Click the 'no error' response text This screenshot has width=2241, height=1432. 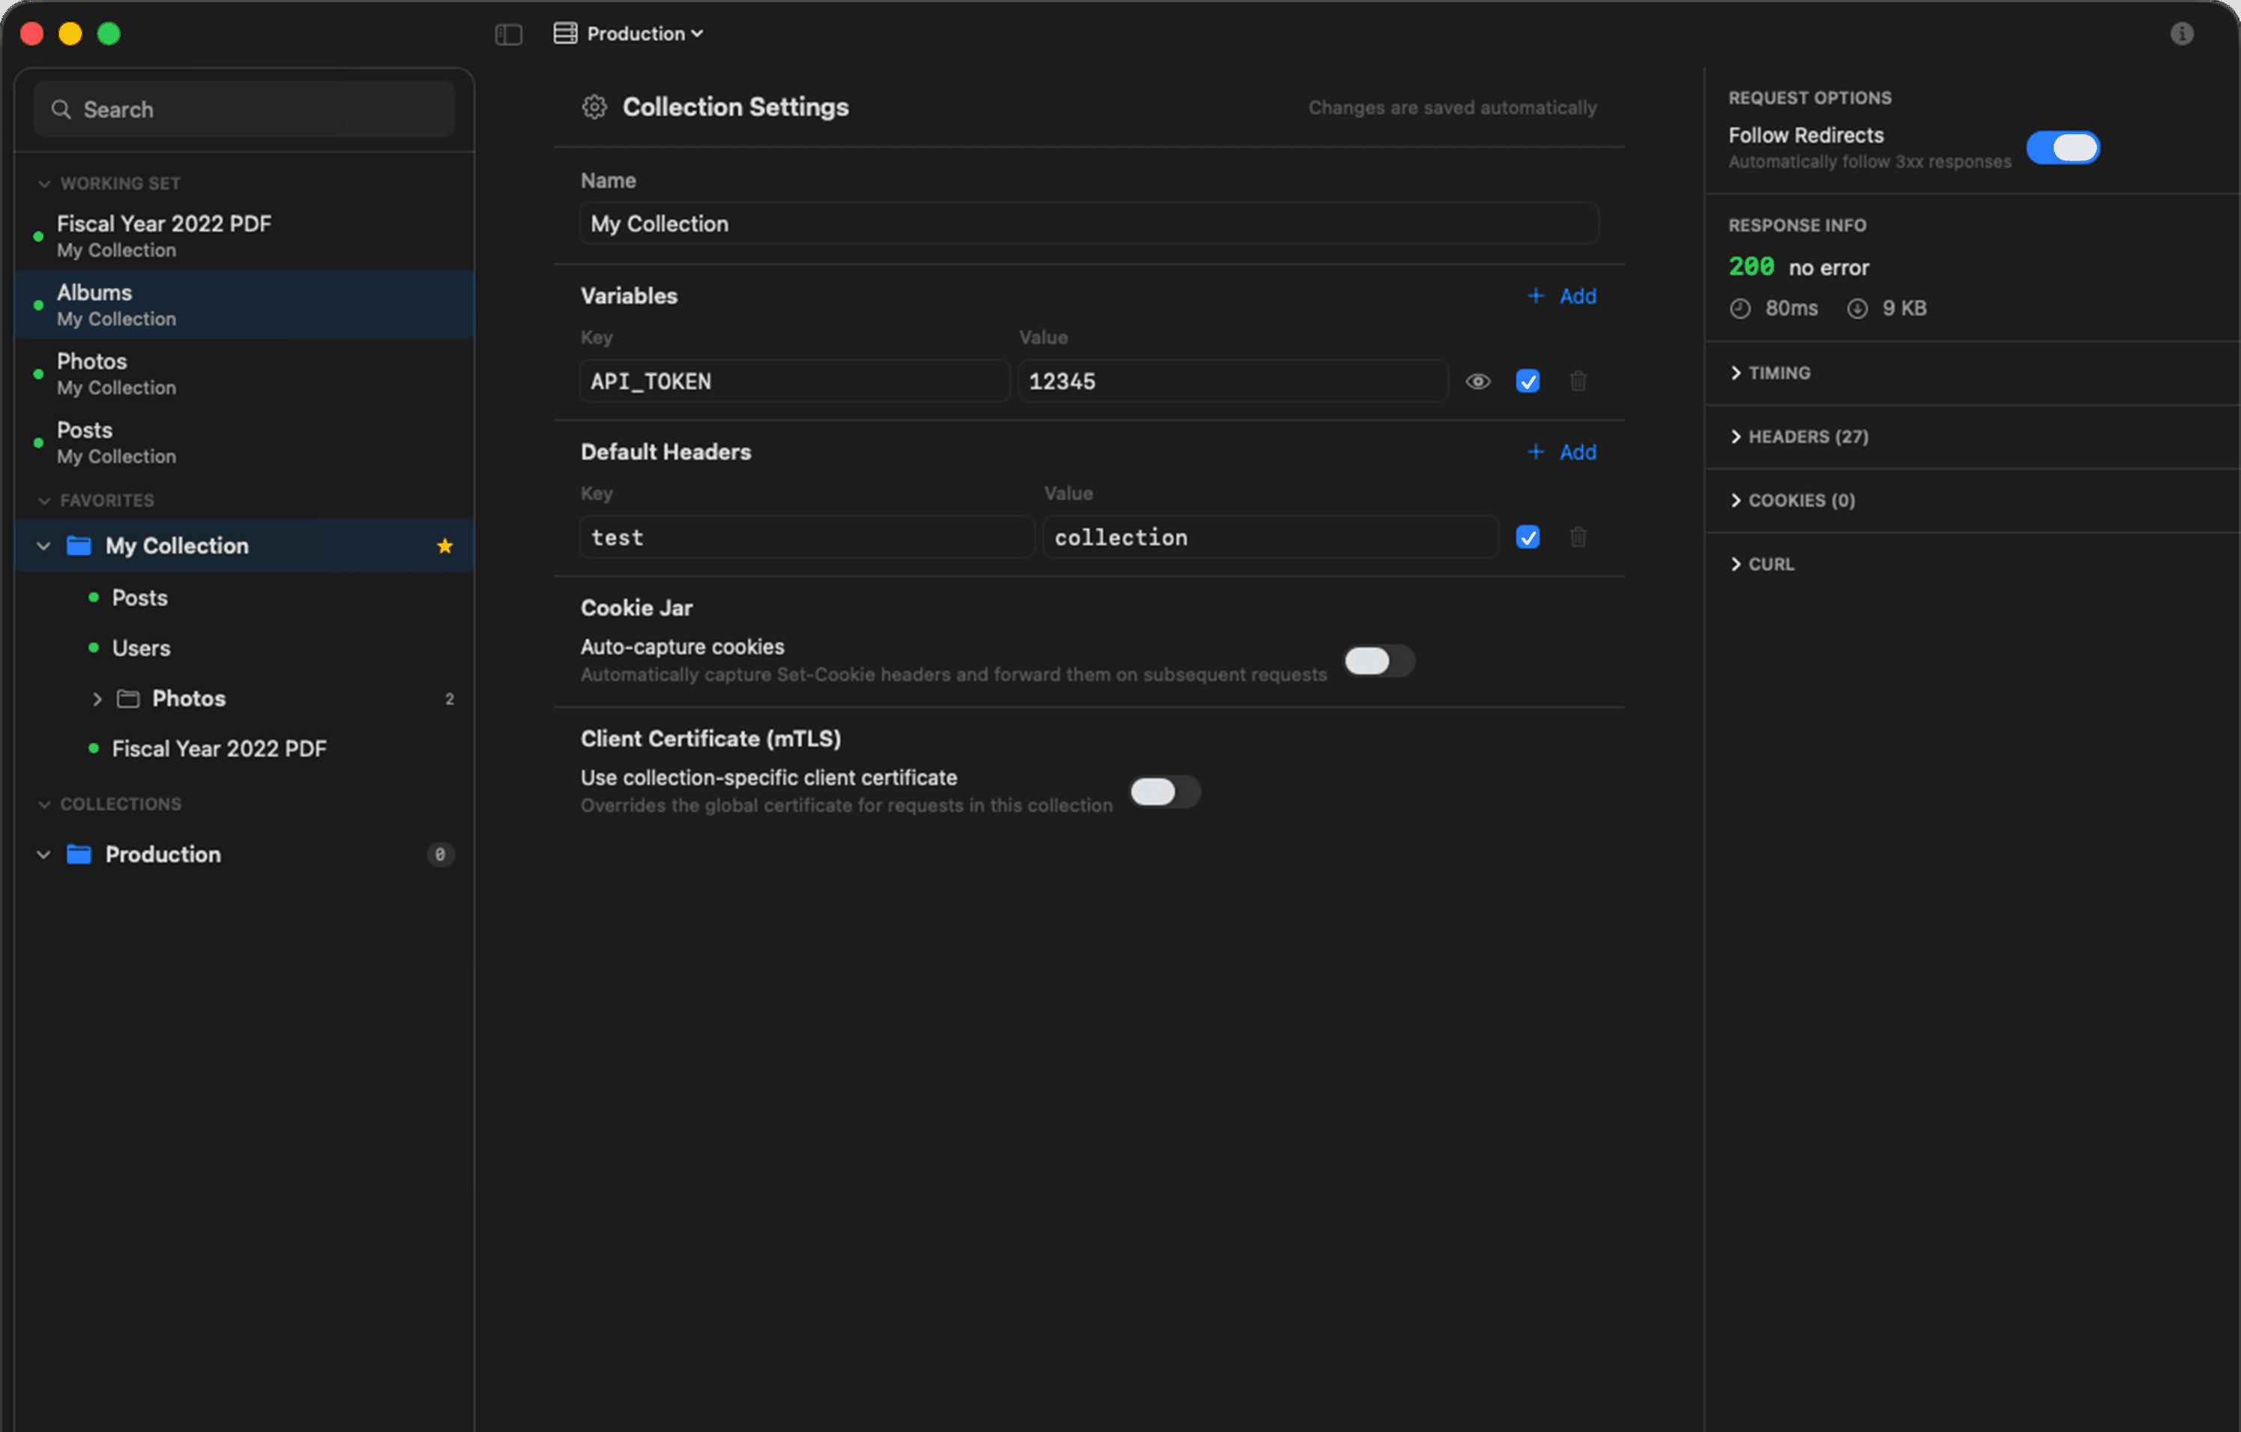tap(1829, 268)
